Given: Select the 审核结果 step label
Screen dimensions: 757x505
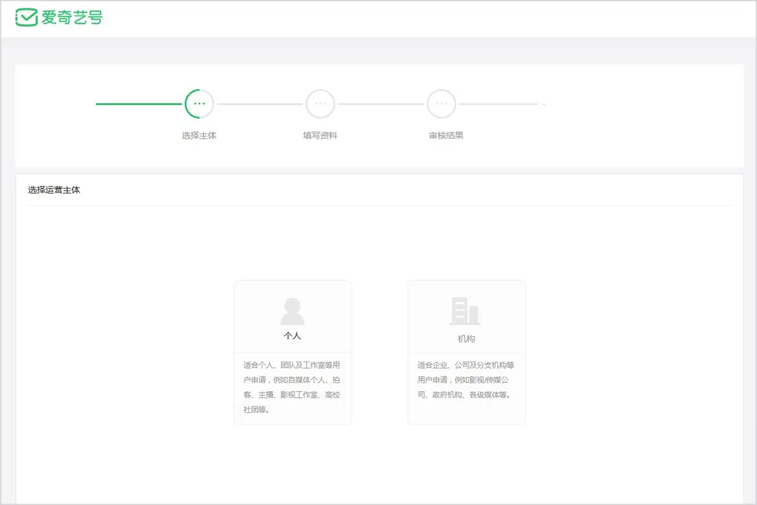Looking at the screenshot, I should [x=446, y=135].
